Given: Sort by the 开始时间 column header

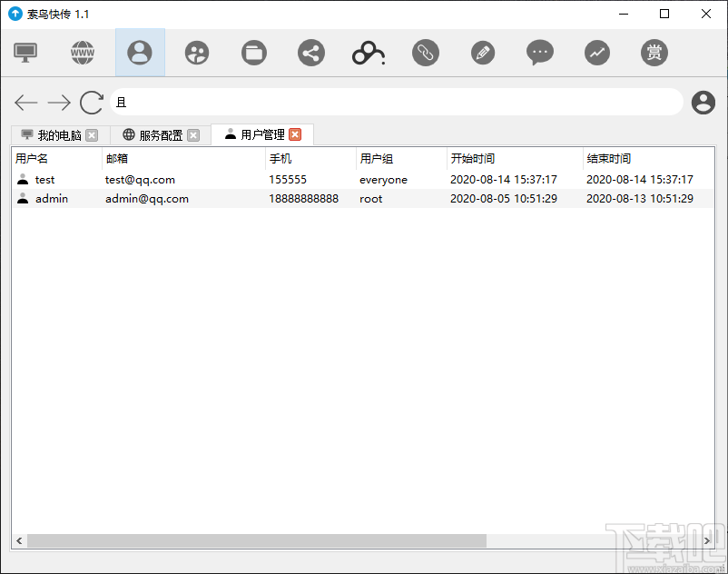Looking at the screenshot, I should coord(515,159).
